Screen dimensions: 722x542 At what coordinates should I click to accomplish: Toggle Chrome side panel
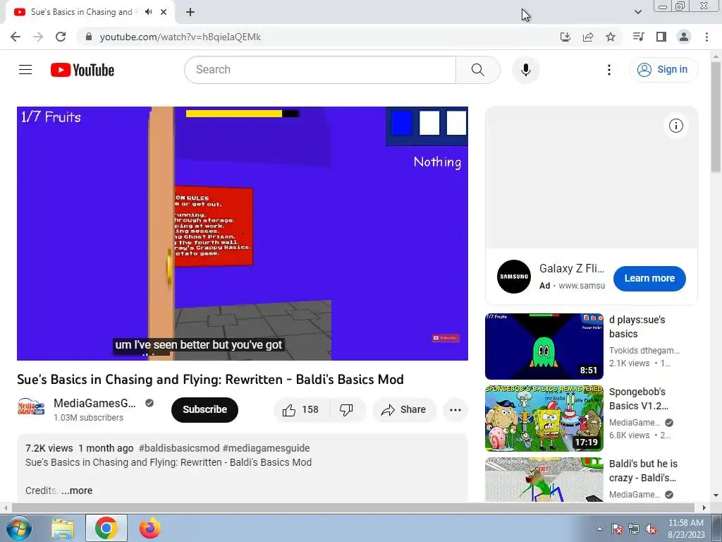coord(661,37)
